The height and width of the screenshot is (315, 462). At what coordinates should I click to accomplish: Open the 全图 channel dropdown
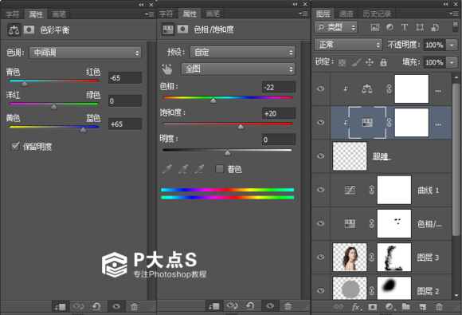pos(238,69)
